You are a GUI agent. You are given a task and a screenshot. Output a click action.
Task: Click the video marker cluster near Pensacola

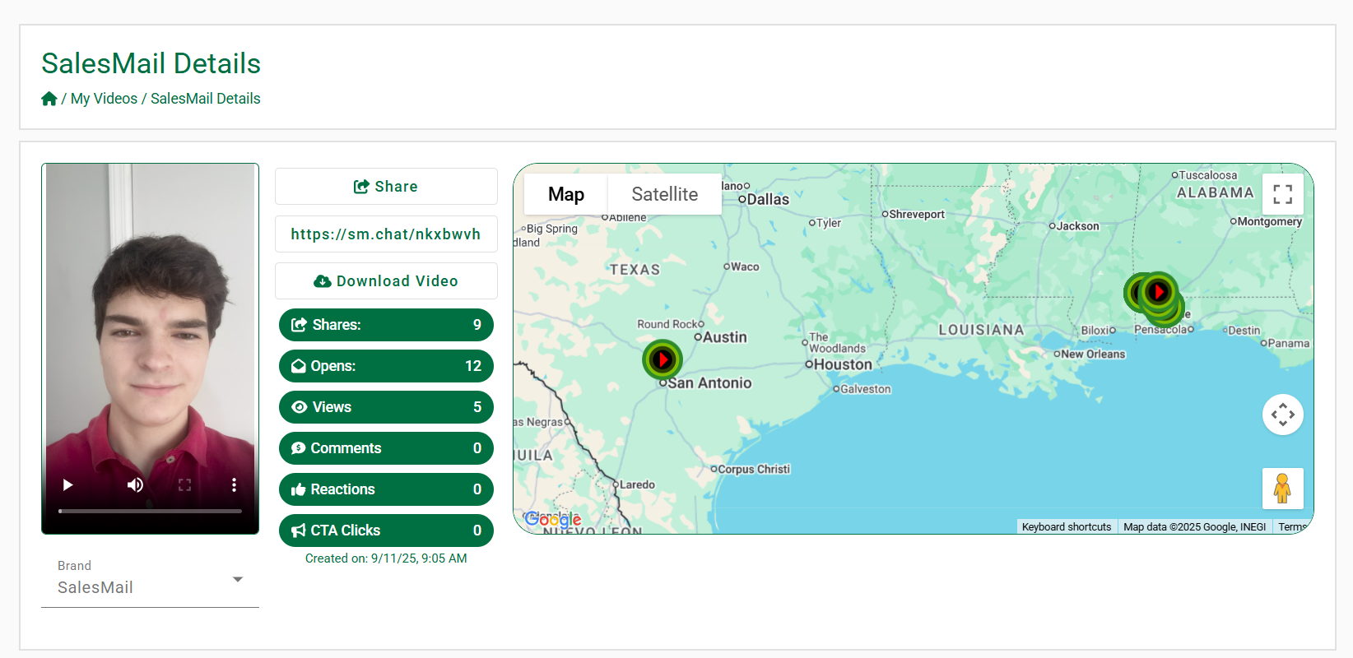(x=1158, y=292)
